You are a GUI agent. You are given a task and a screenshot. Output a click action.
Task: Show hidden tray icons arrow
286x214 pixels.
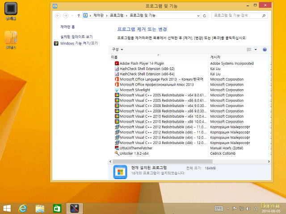tap(228, 209)
